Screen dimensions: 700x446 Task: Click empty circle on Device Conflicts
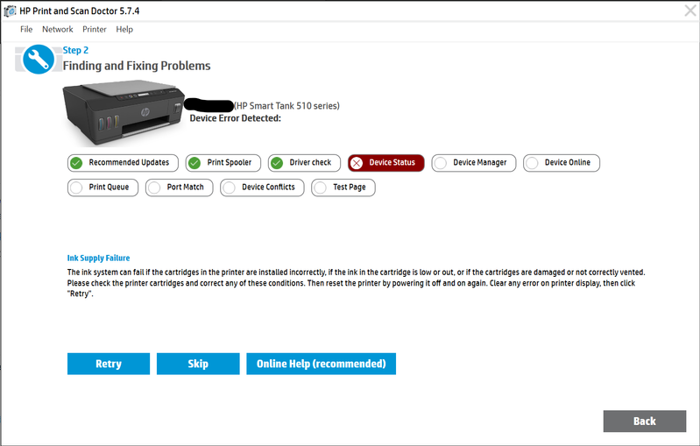click(x=229, y=188)
